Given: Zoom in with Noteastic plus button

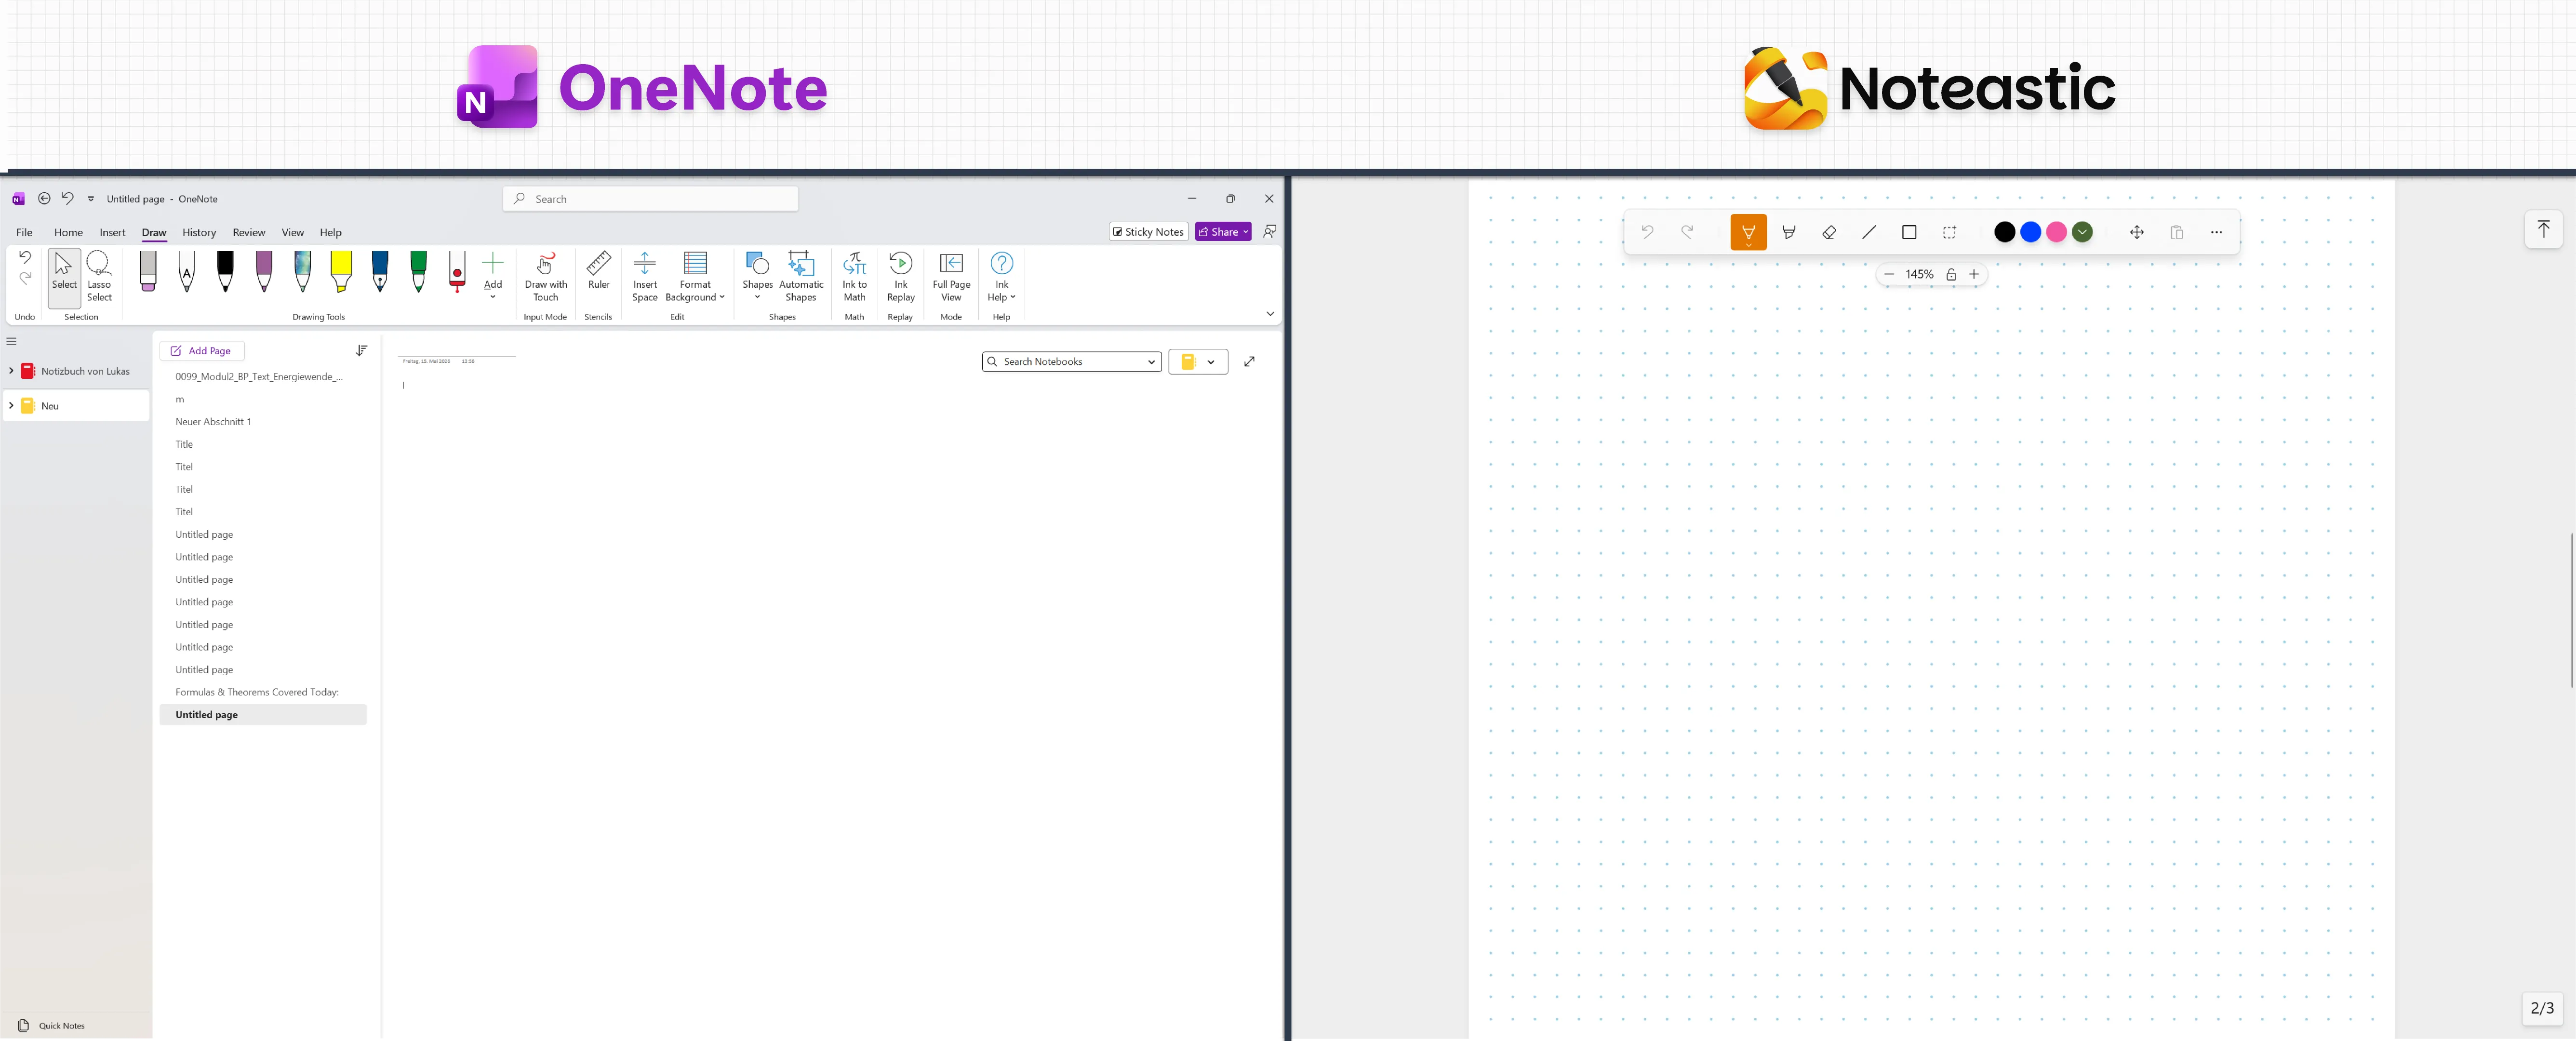Looking at the screenshot, I should coord(1974,274).
